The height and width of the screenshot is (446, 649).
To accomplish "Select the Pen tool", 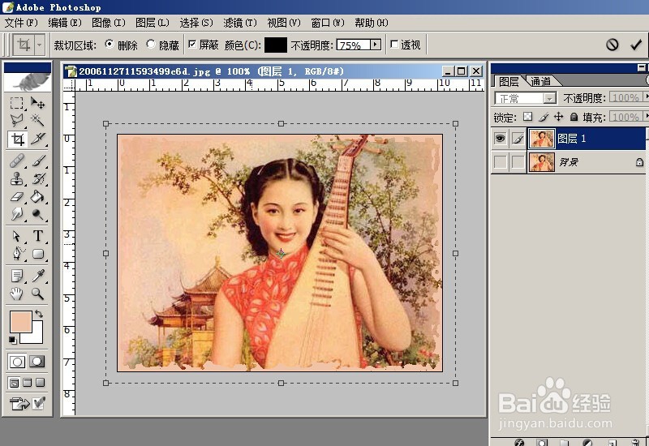I will click(x=16, y=254).
